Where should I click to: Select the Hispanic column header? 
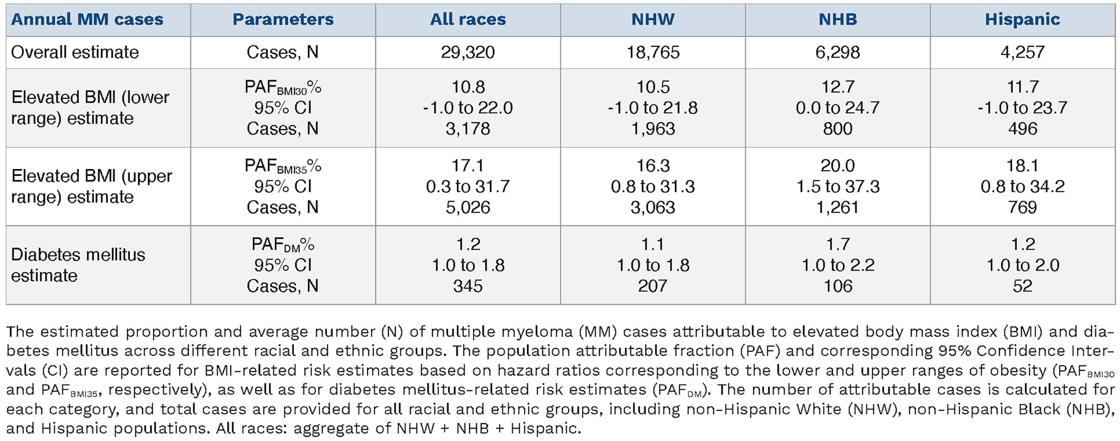(1022, 19)
